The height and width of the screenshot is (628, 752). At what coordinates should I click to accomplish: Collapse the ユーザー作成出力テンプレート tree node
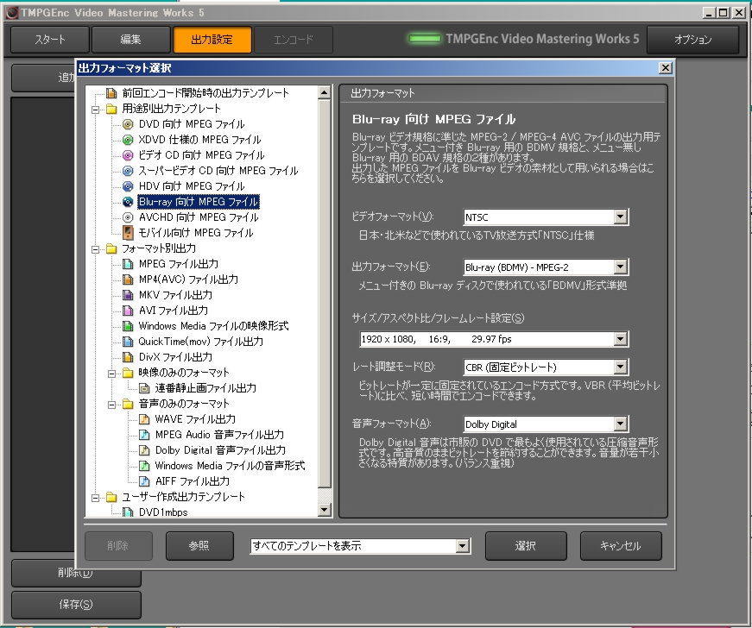tap(96, 497)
